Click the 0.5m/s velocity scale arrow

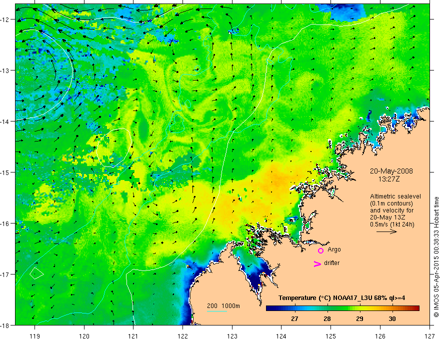coord(386,231)
